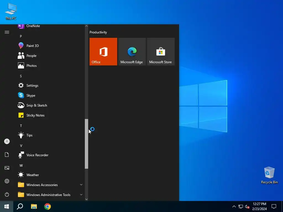Click the app list scroll-up arrow
Screen dimensions: 283x212
87,26
